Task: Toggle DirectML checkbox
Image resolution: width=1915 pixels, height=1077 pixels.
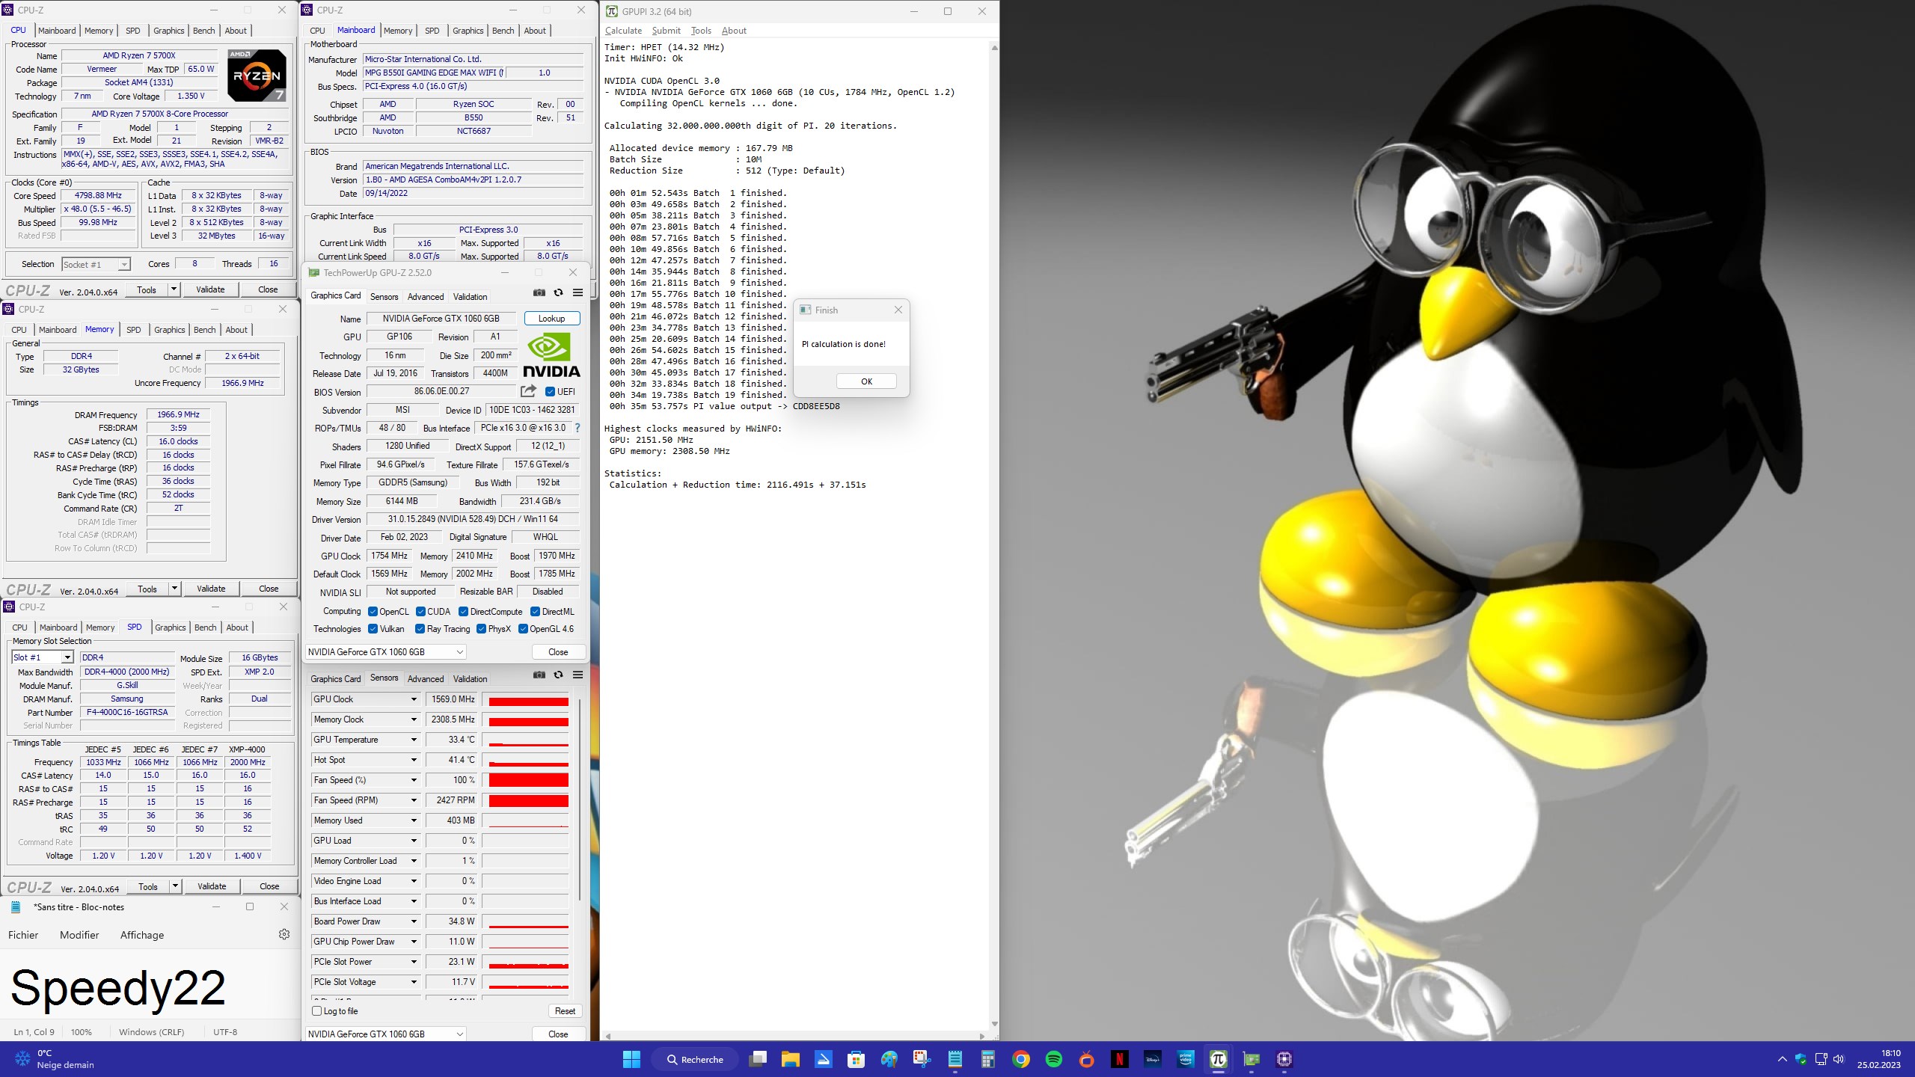Action: tap(535, 612)
